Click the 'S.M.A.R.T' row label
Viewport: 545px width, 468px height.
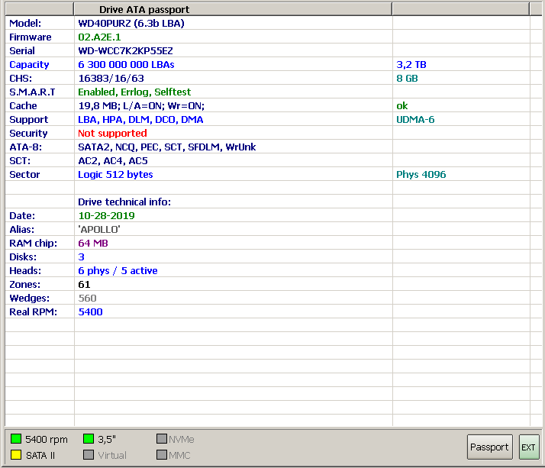32,92
